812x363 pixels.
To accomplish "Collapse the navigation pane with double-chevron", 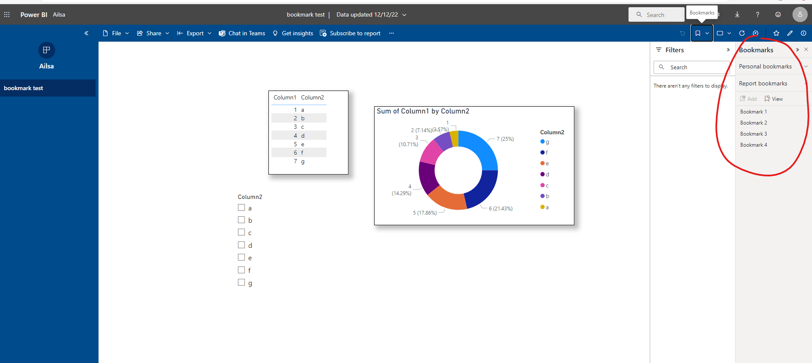I will tap(86, 33).
